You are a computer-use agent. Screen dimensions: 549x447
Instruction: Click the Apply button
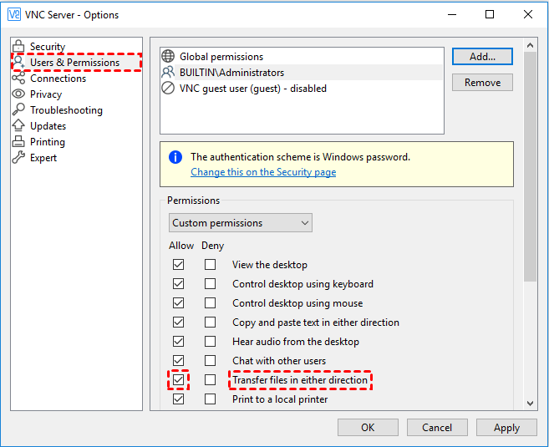506,428
